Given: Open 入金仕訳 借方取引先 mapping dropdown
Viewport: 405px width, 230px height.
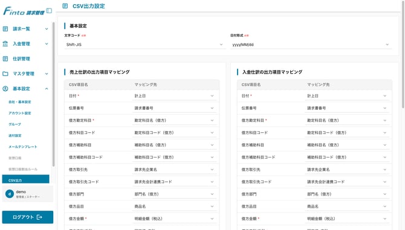Looking at the screenshot, I should (x=347, y=170).
